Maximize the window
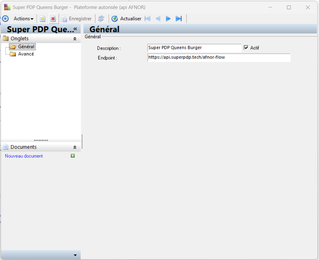This screenshot has width=319, height=260. point(289,7)
